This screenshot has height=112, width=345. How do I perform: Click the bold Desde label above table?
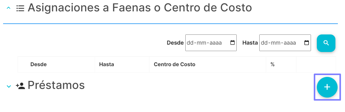[175, 43]
